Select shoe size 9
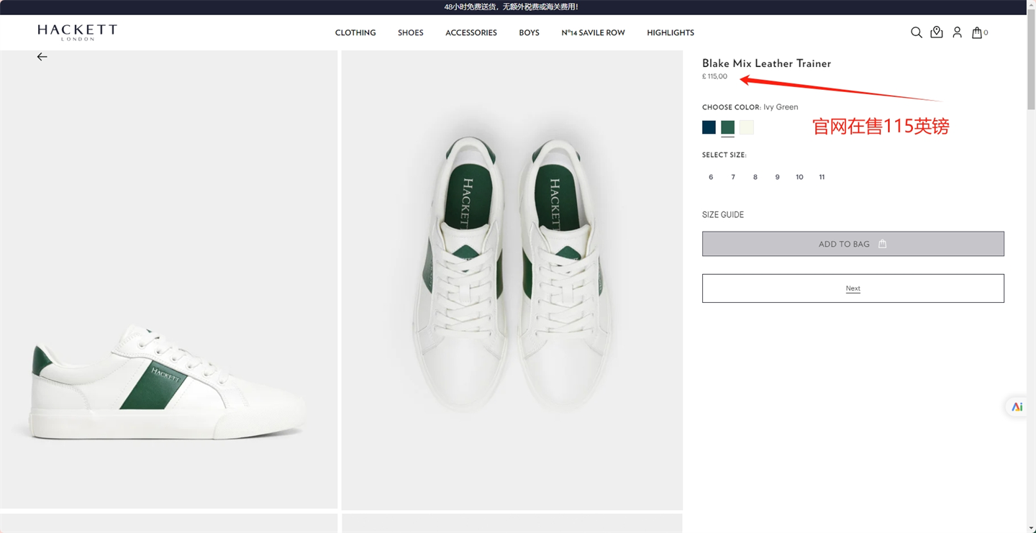Image resolution: width=1036 pixels, height=533 pixels. [x=777, y=177]
